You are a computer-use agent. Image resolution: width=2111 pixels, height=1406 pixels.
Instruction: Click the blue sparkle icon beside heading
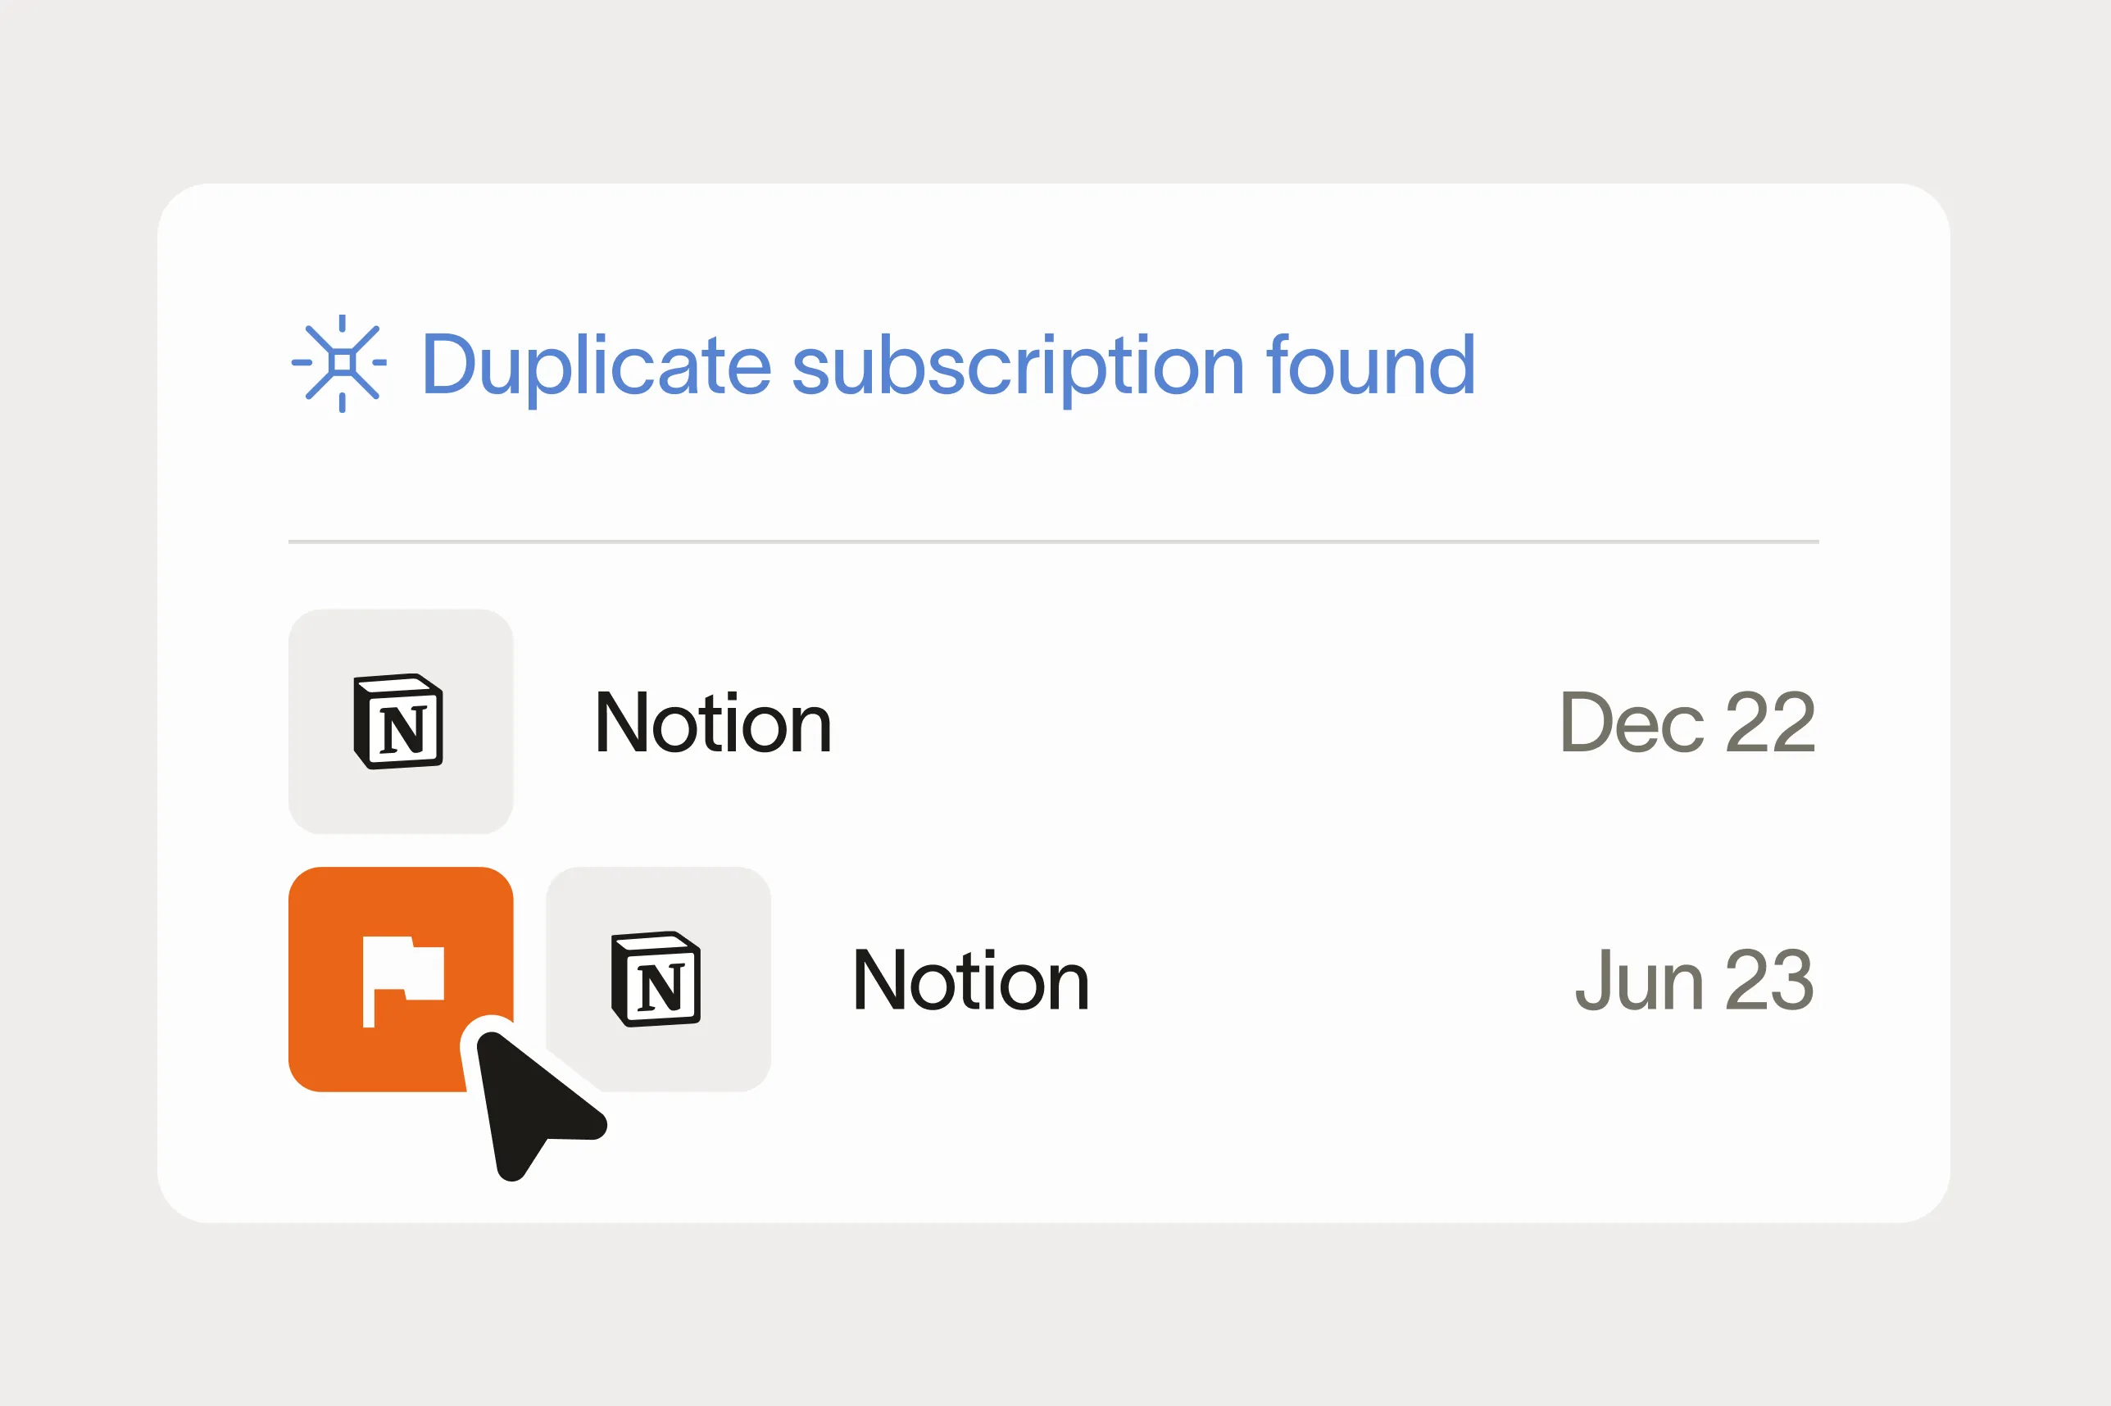point(340,363)
